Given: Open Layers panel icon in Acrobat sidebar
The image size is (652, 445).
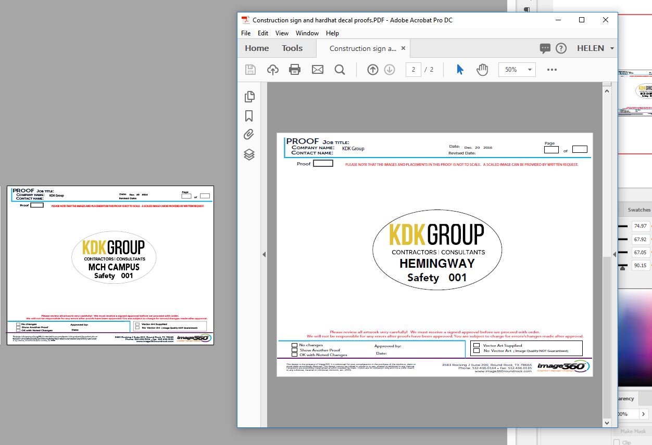Looking at the screenshot, I should tap(249, 154).
